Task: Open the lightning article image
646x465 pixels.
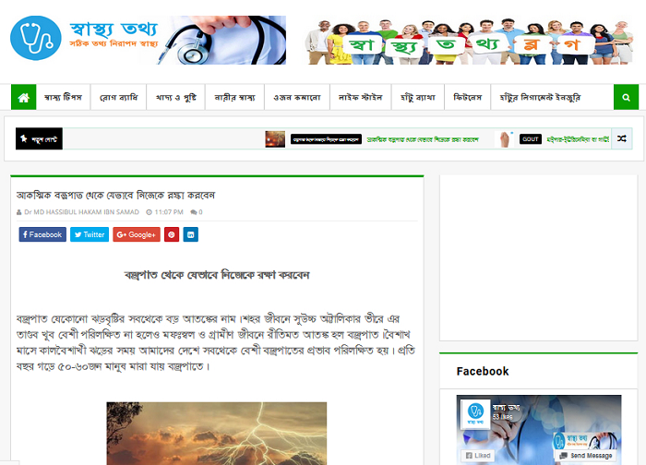Action: pyautogui.click(x=217, y=434)
